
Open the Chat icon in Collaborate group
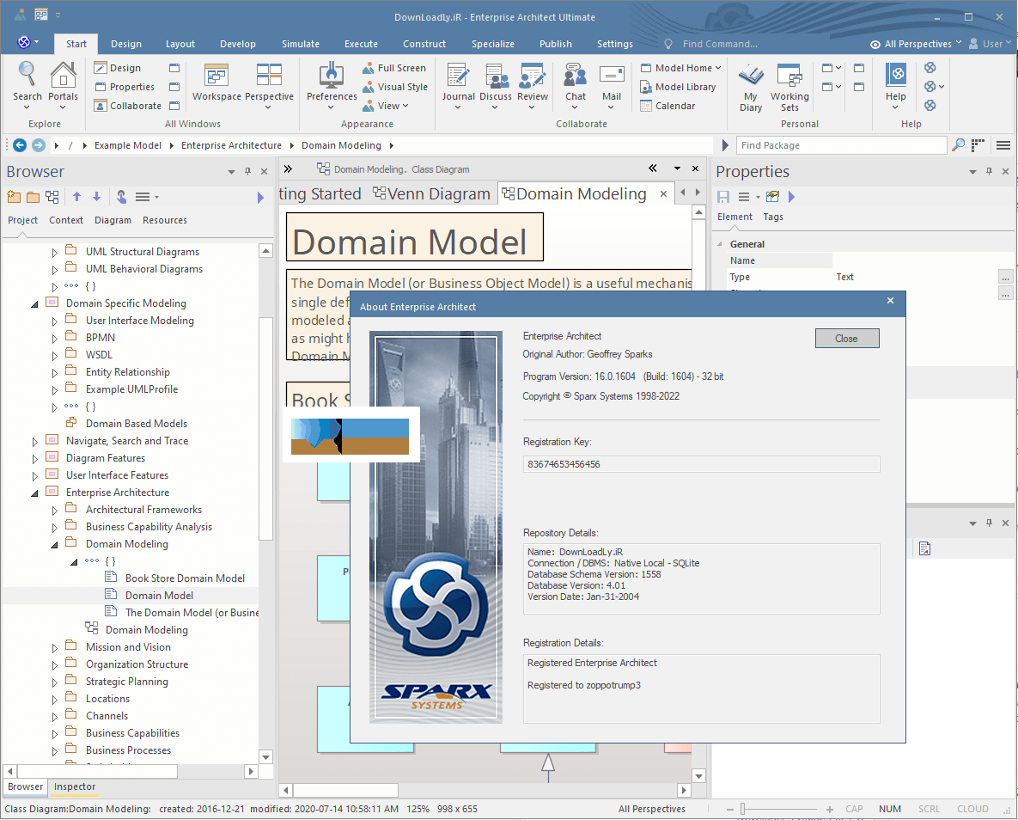[576, 75]
